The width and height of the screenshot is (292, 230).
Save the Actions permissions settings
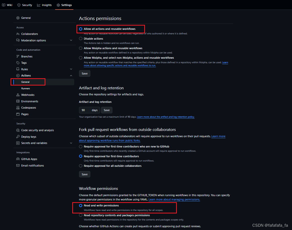pos(85,73)
